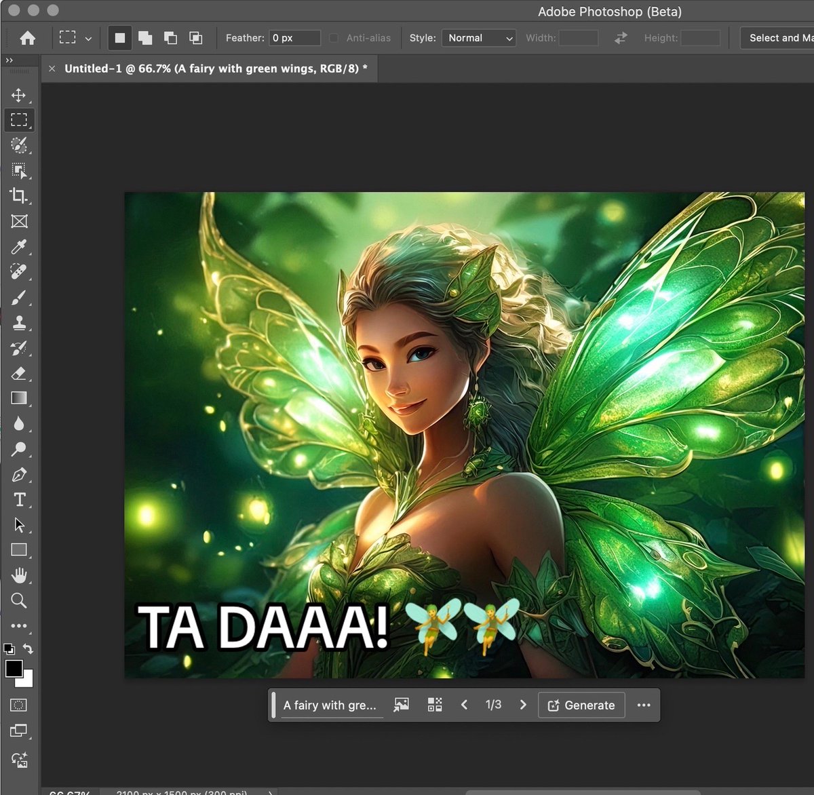Click the Feather value field

coord(294,38)
